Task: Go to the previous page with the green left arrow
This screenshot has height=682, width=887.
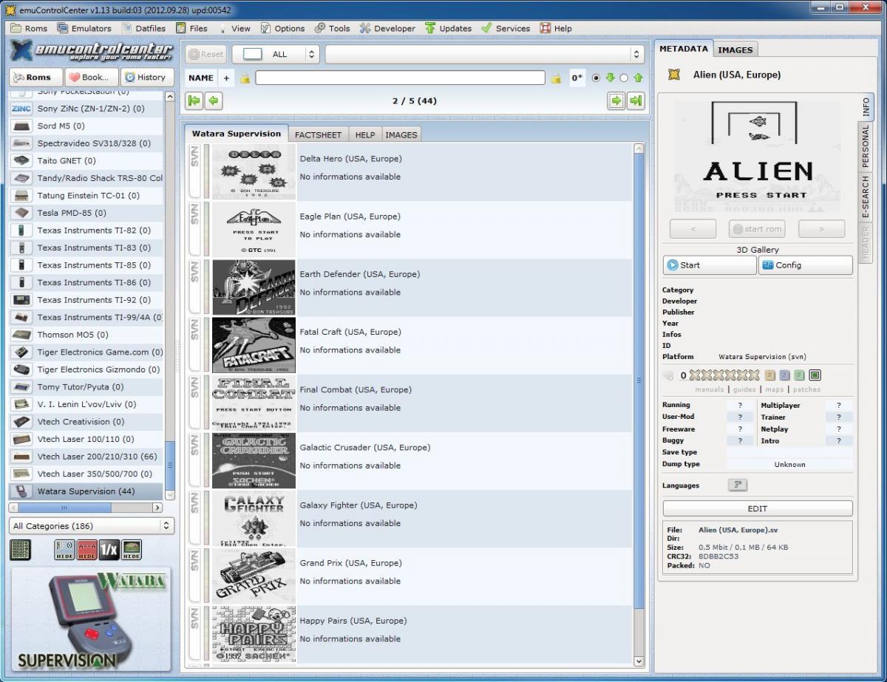Action: point(214,101)
